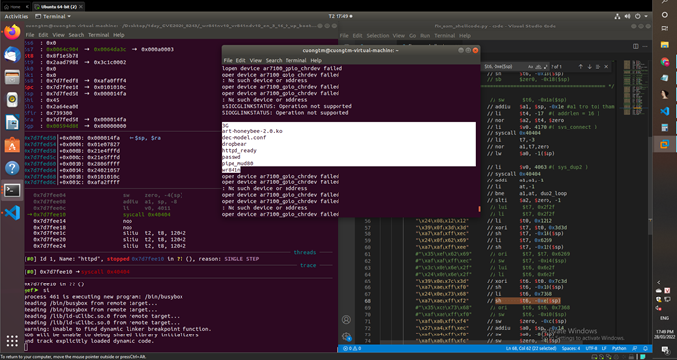This screenshot has height=360, width=677.
Task: Open VS Code Manage gear icon
Action: tap(346, 336)
